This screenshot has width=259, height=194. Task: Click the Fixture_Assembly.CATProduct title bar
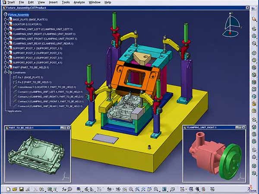coord(126,8)
